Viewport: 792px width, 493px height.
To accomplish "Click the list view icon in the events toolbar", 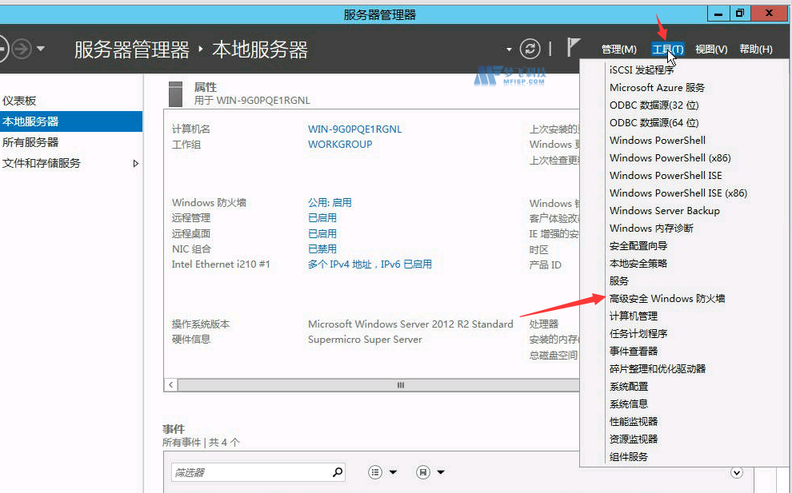I will pyautogui.click(x=374, y=471).
